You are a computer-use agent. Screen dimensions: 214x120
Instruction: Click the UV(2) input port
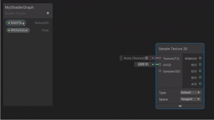tap(160, 64)
